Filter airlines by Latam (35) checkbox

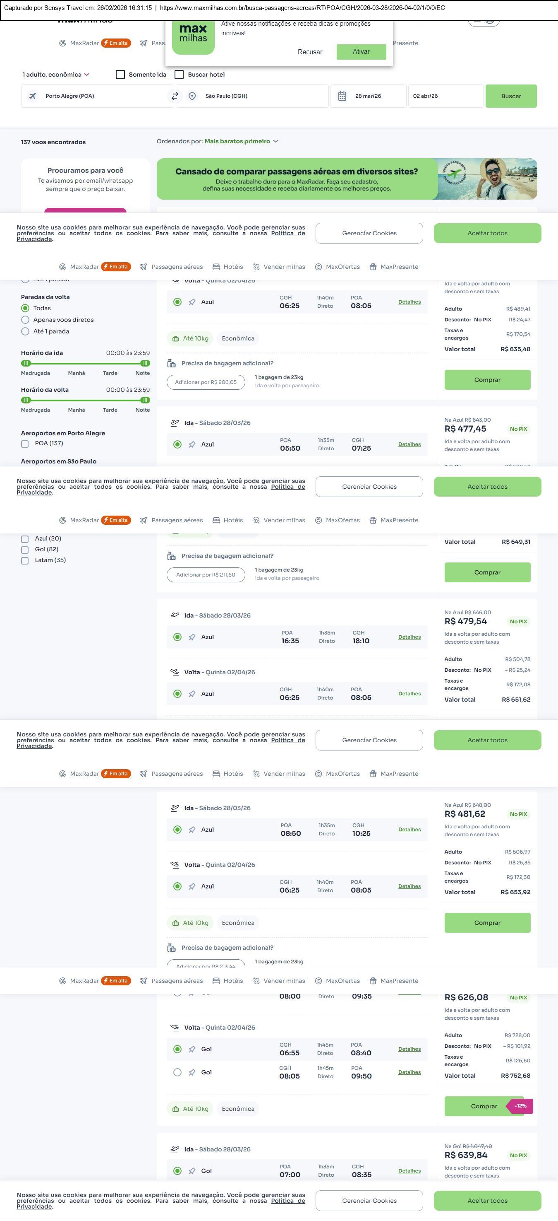(25, 561)
